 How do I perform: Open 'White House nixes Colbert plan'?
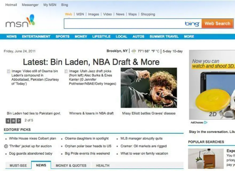click(x=33, y=138)
